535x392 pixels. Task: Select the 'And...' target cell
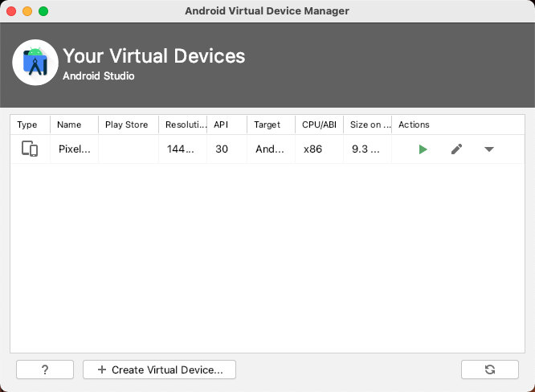coord(271,149)
